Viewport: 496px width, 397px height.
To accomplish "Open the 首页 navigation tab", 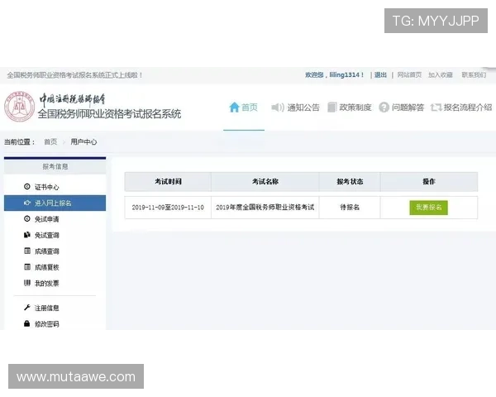I will coord(244,108).
